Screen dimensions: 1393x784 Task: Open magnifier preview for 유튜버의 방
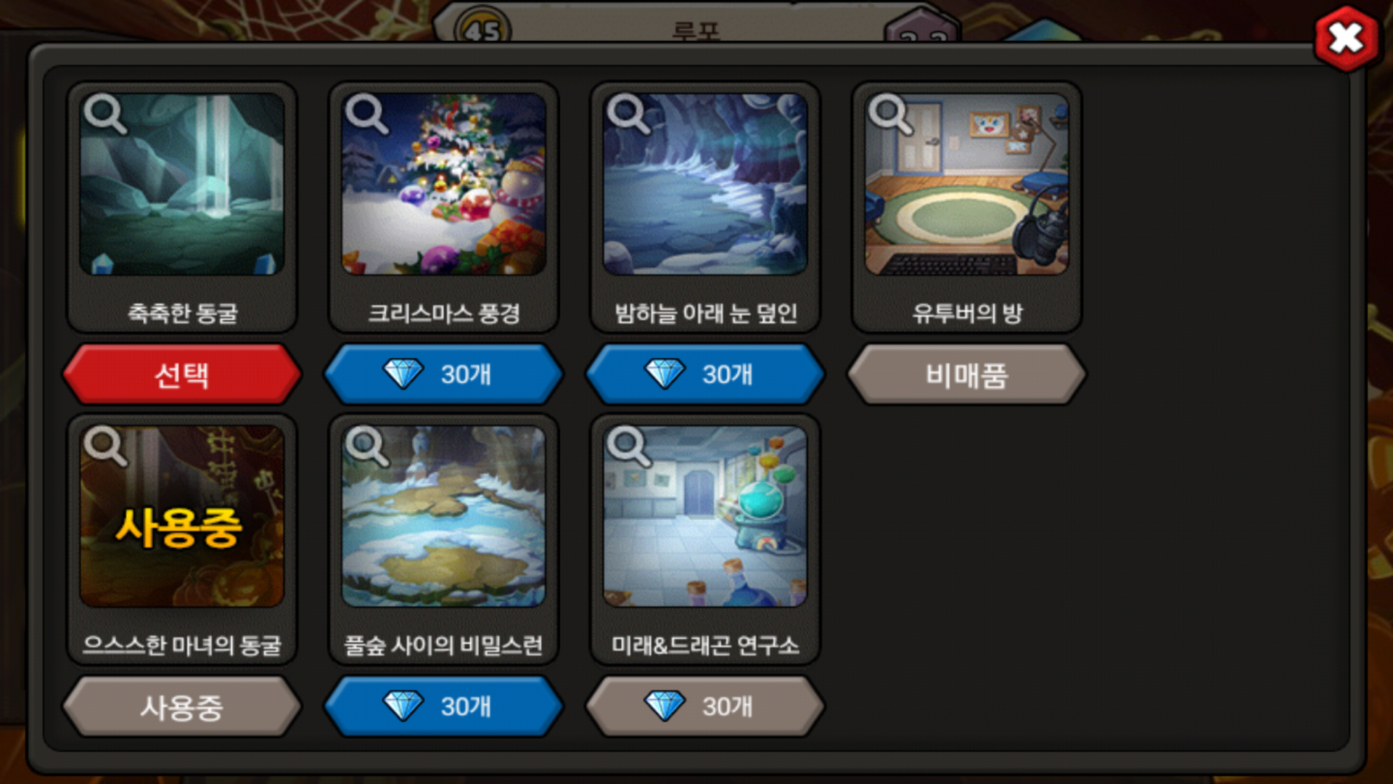(x=890, y=114)
